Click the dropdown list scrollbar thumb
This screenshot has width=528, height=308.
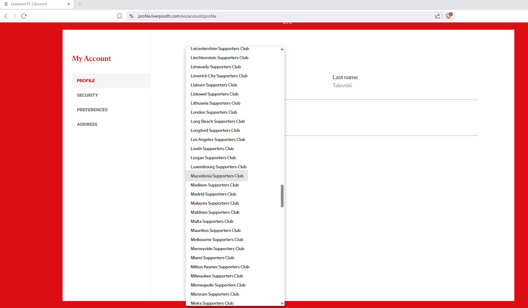pyautogui.click(x=282, y=196)
